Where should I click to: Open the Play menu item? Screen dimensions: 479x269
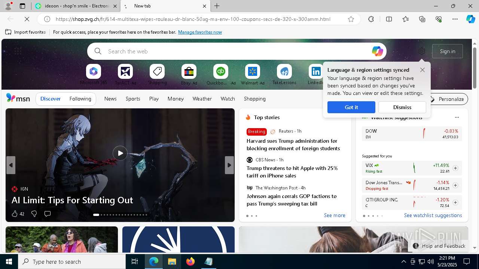click(x=154, y=99)
